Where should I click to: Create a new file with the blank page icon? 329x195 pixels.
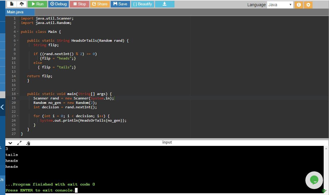pos(12,4)
